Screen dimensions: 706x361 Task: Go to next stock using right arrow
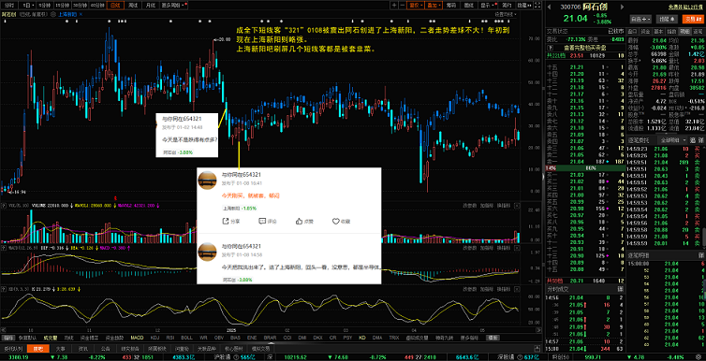pos(622,7)
